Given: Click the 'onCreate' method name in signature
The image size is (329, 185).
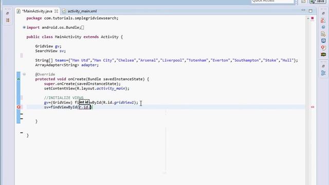Looking at the screenshot, I should pyautogui.click(x=77, y=79).
